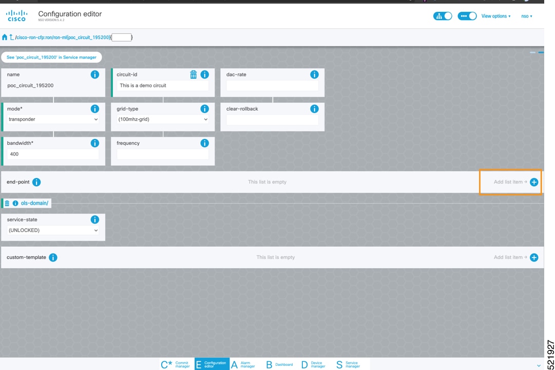Expand the chevron at bottom right corner
Viewport: 555px width, 370px height.
point(539,366)
